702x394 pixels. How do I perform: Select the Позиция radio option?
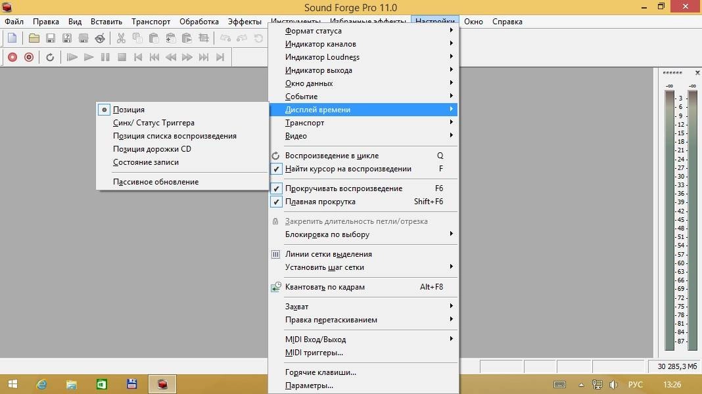(183, 110)
